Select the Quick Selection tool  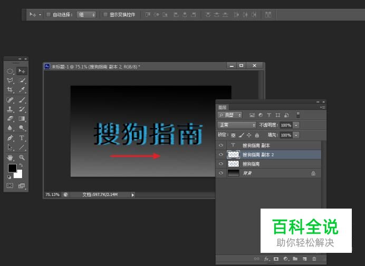(22, 81)
